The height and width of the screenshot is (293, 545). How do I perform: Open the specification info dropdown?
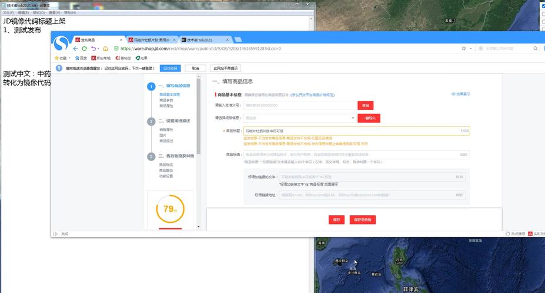coord(300,118)
